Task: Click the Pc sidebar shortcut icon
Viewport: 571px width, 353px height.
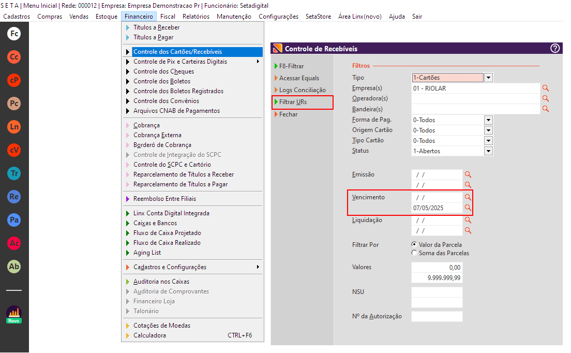Action: (14, 104)
